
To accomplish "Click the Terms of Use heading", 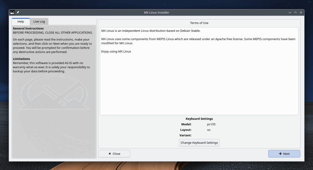I will (199, 23).
